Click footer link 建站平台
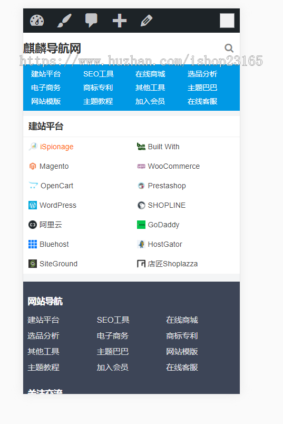Viewport: 283px width, 424px height. point(44,320)
